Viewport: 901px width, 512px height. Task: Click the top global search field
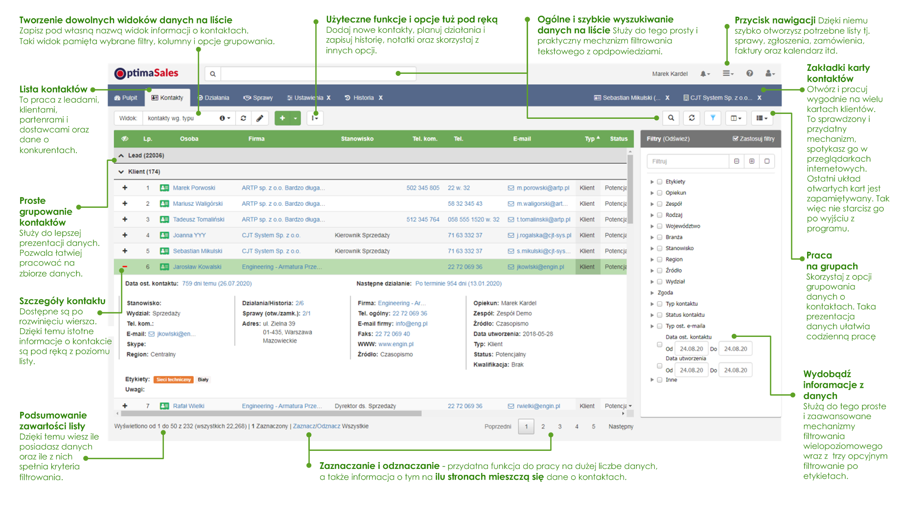point(318,74)
